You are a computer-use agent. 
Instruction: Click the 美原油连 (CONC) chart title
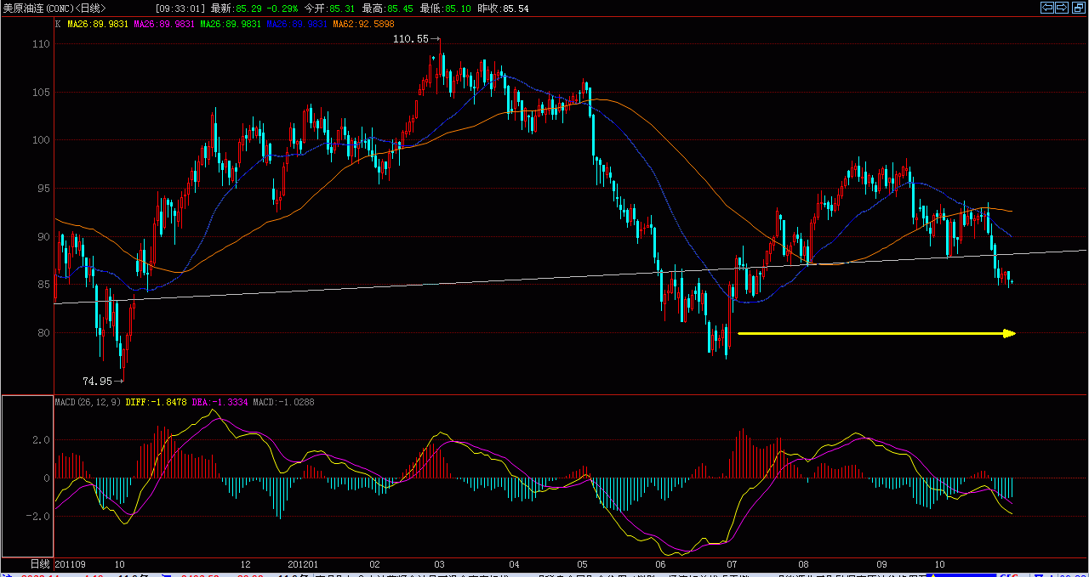(38, 8)
